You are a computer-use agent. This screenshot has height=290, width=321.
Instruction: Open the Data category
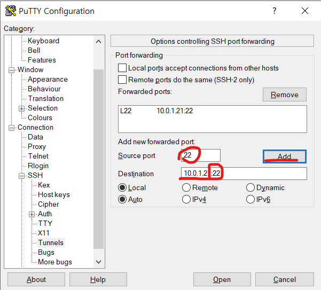(x=35, y=137)
